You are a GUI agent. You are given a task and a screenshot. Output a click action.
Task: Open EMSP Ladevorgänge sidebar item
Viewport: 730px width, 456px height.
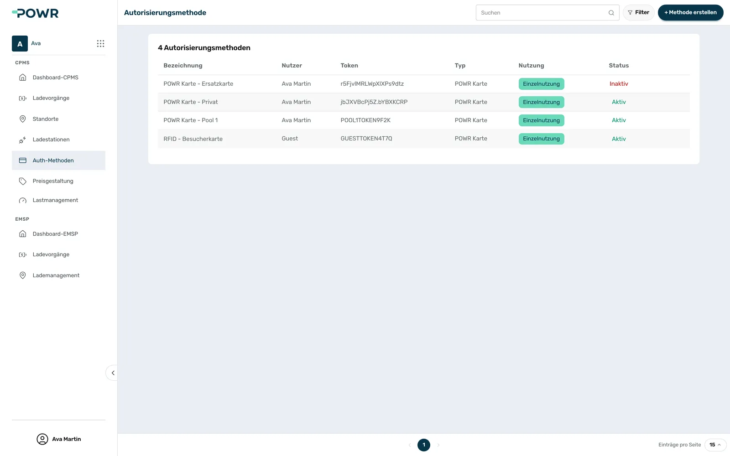[x=58, y=254]
